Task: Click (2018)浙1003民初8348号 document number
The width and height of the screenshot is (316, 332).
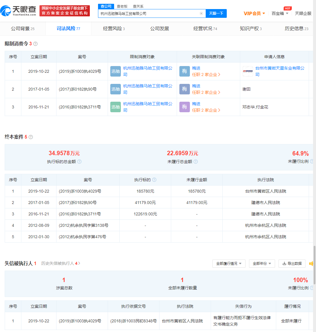Action: coord(133,321)
